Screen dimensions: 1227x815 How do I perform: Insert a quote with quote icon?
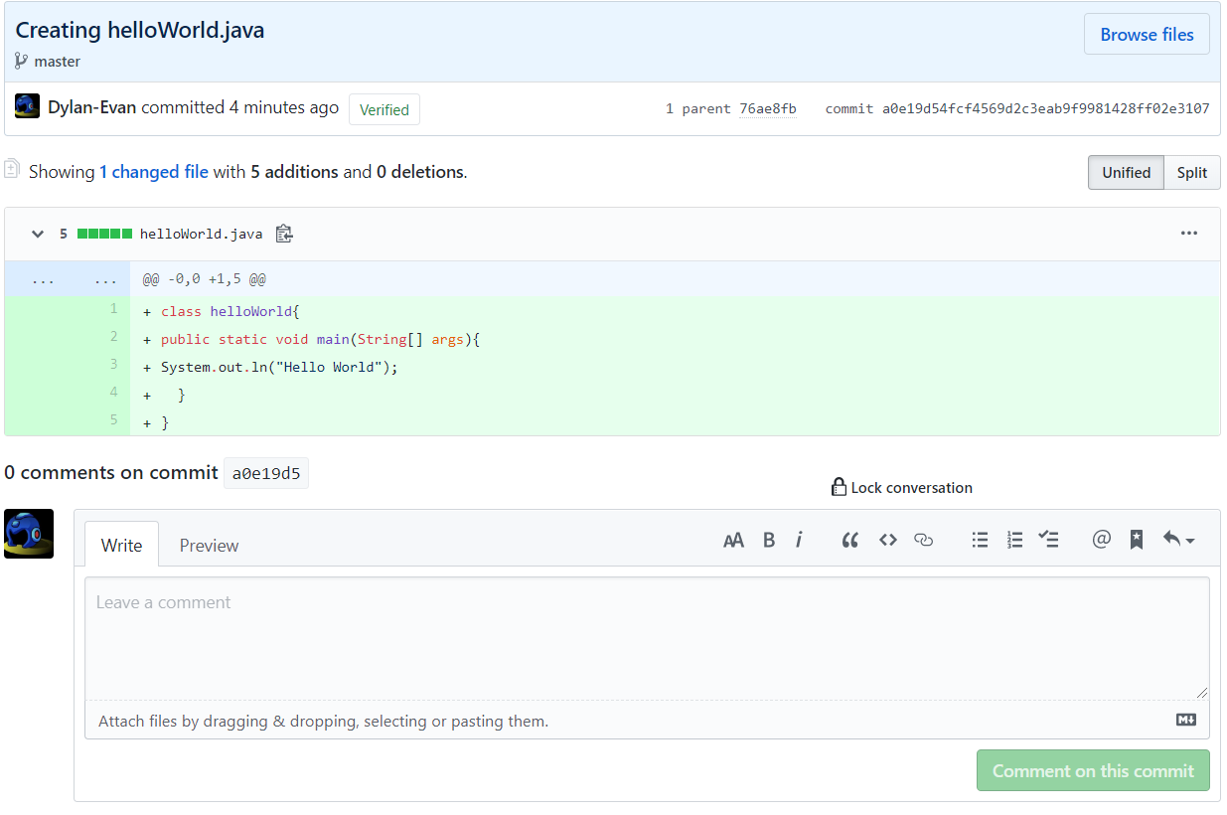click(x=849, y=540)
